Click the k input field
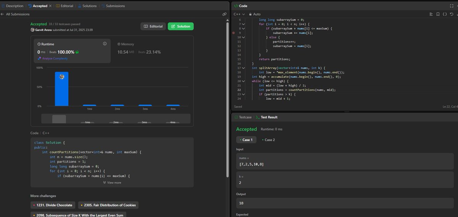The image size is (458, 217). click(345, 180)
